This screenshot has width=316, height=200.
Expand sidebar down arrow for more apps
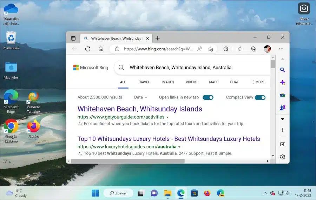point(283,119)
